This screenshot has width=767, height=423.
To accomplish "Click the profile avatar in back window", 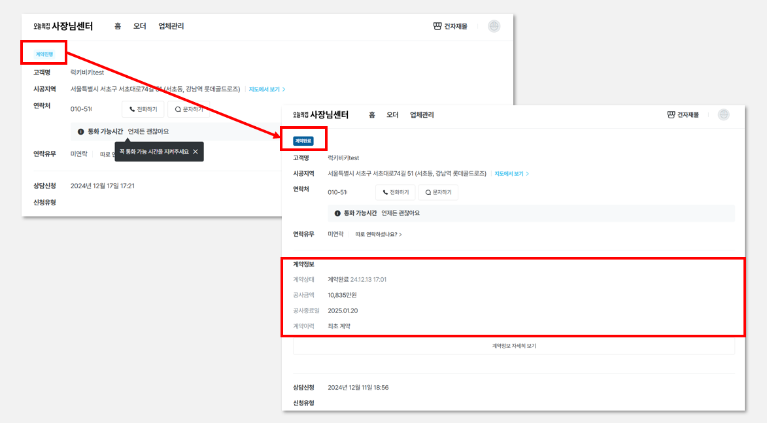I will coord(494,26).
